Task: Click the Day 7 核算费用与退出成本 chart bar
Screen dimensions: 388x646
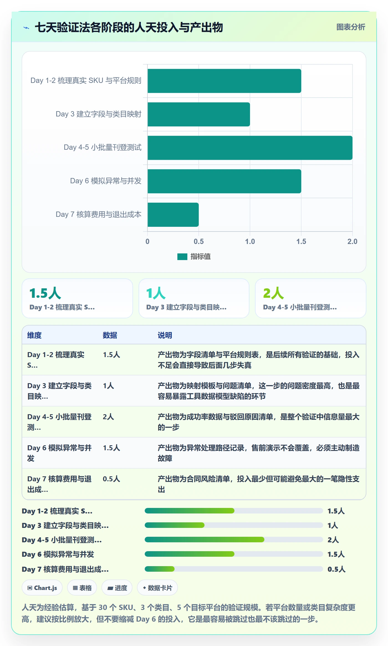Action: pyautogui.click(x=173, y=215)
